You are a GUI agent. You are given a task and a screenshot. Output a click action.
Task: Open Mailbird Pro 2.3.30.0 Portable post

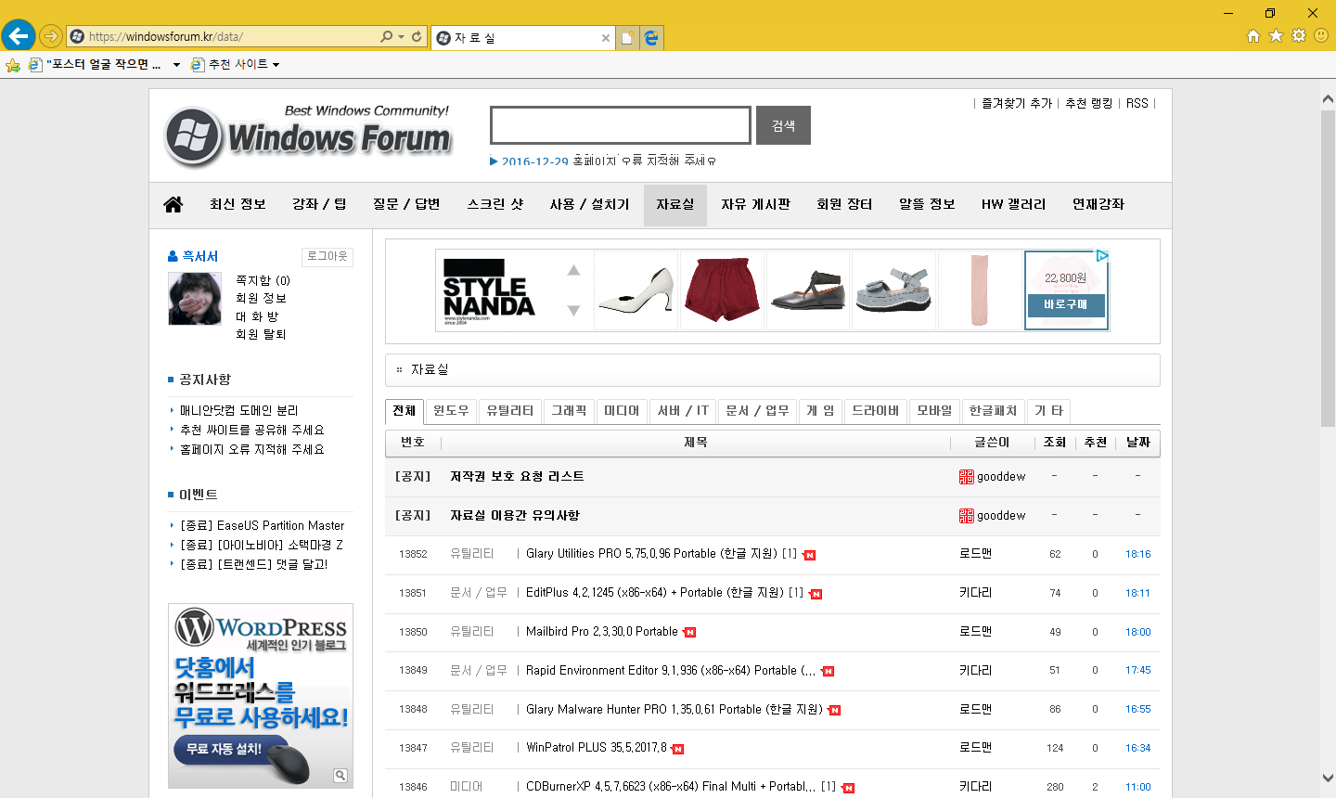click(602, 632)
